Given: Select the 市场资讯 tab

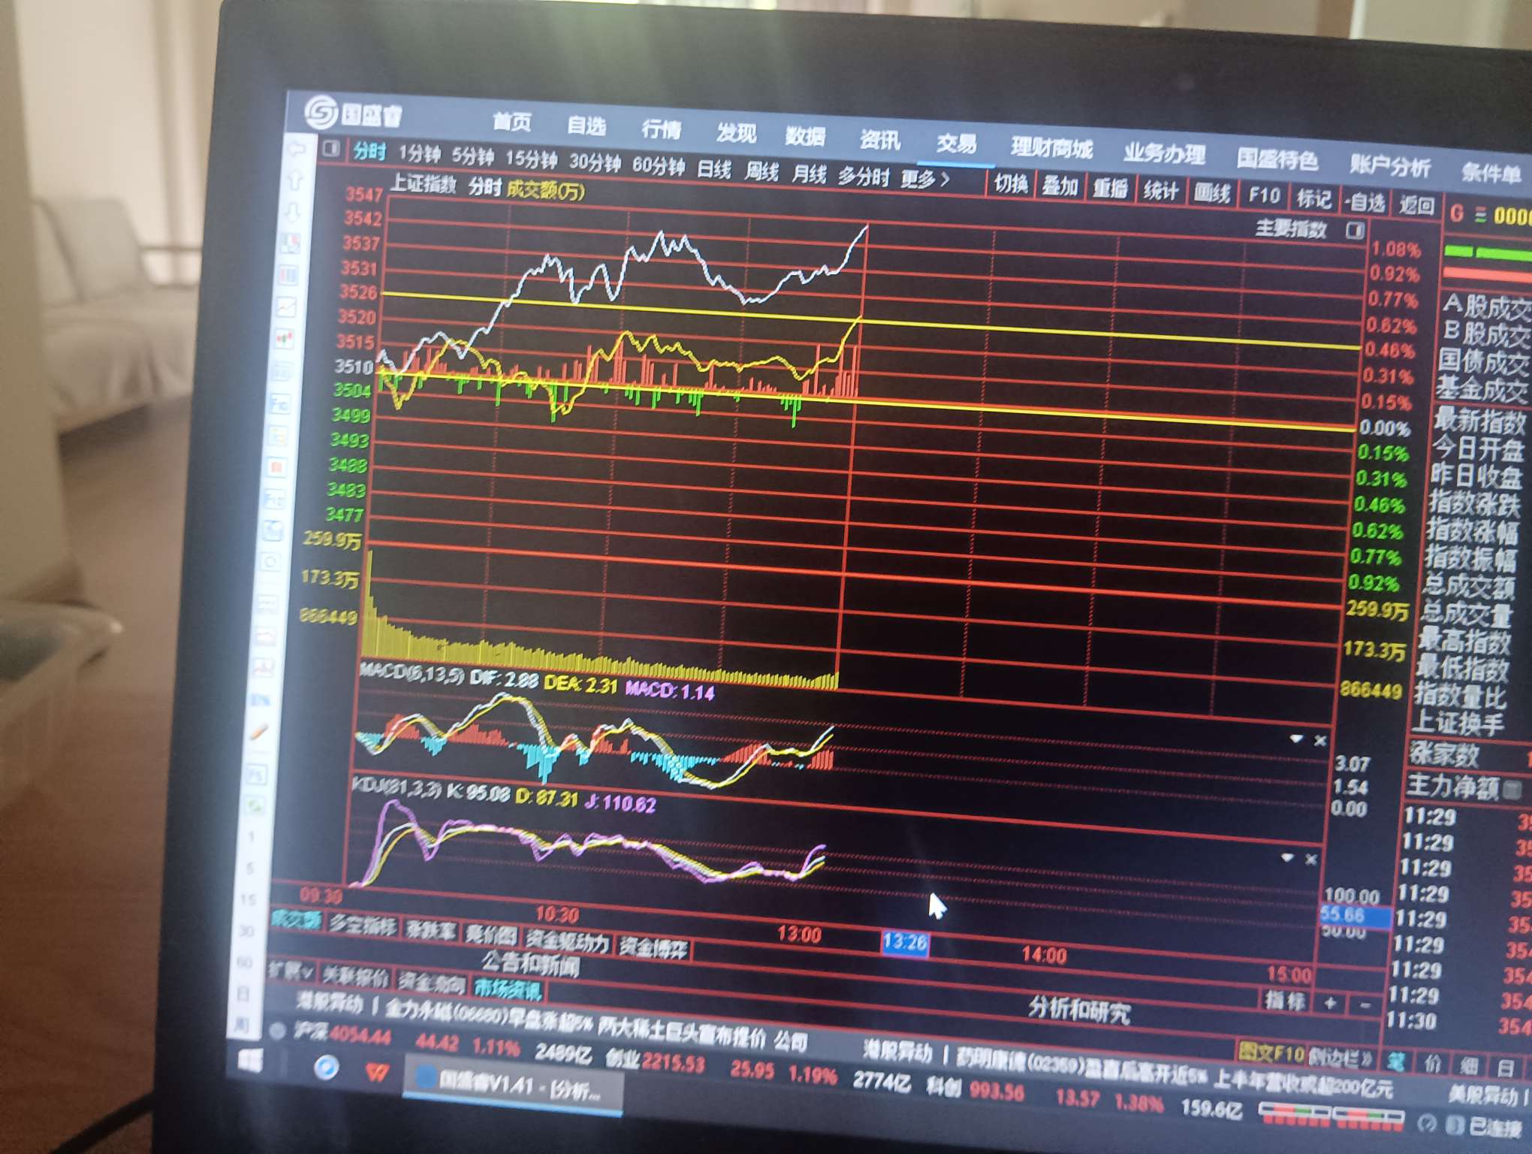Looking at the screenshot, I should point(508,988).
